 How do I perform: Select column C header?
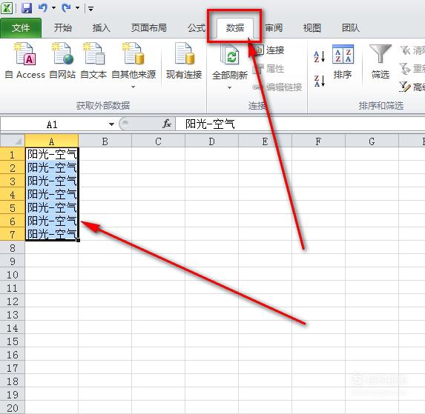[158, 141]
